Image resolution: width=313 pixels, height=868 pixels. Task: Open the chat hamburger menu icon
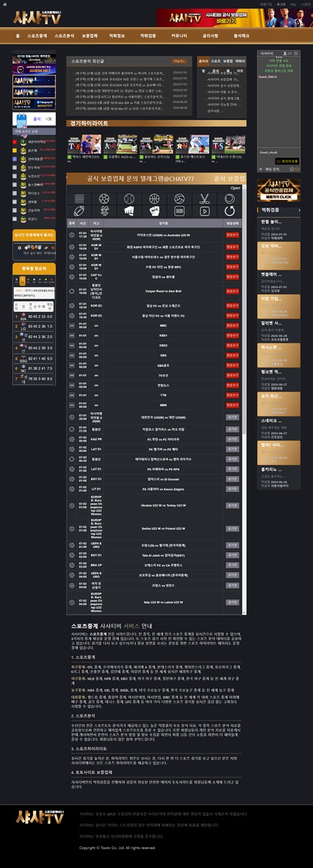coord(295,54)
